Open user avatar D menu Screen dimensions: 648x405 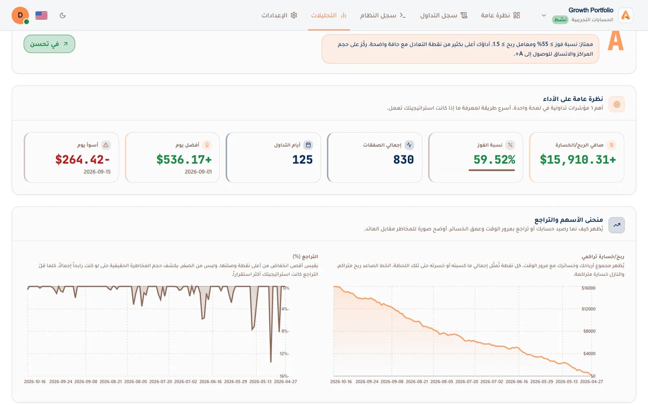tap(20, 15)
